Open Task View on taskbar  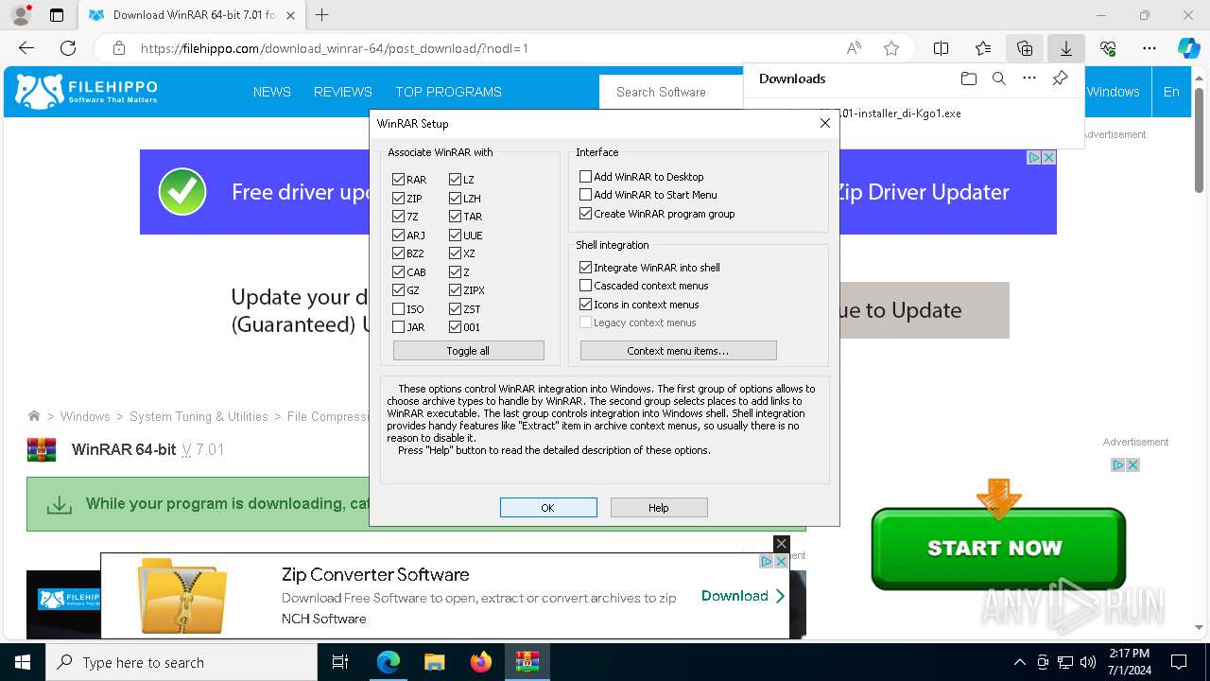click(x=340, y=662)
